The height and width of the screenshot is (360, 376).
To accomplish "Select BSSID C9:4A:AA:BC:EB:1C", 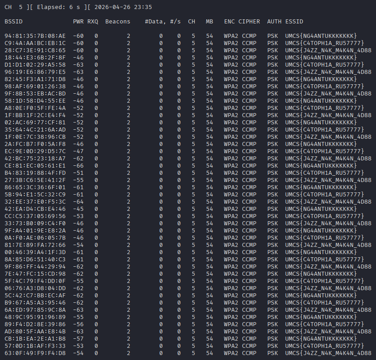I will 35,43.
